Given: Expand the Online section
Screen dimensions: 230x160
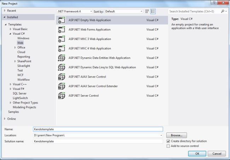Looking at the screenshot, I should click(x=5, y=119).
